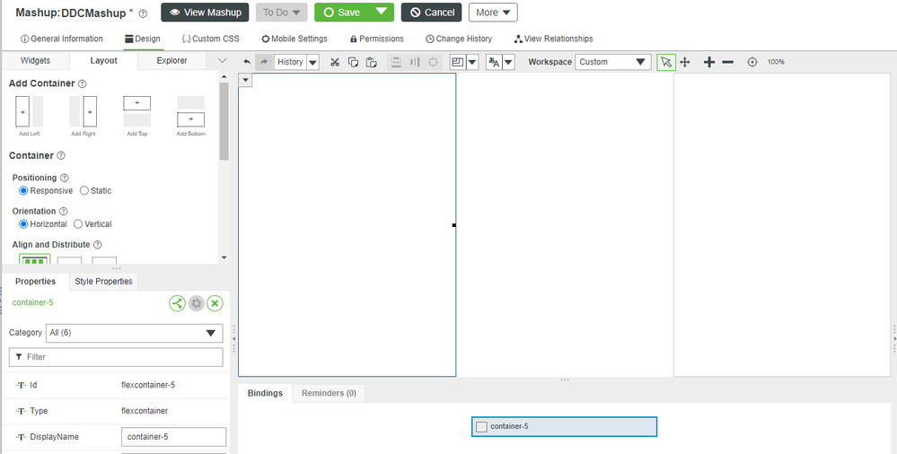The height and width of the screenshot is (454, 897).
Task: Click the zoom-to-fit target icon
Action: click(x=752, y=62)
